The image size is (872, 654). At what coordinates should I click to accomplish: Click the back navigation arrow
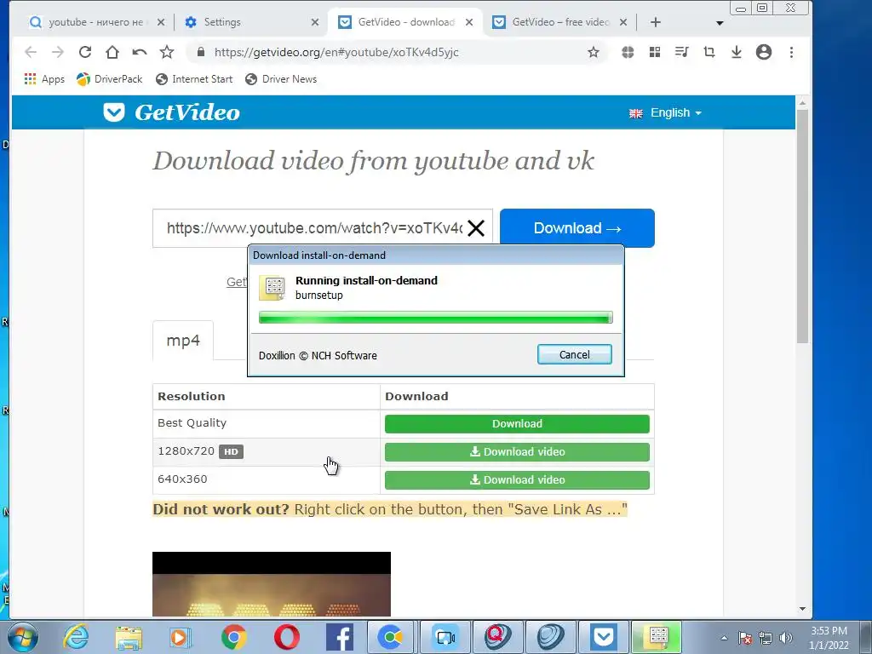[x=31, y=52]
